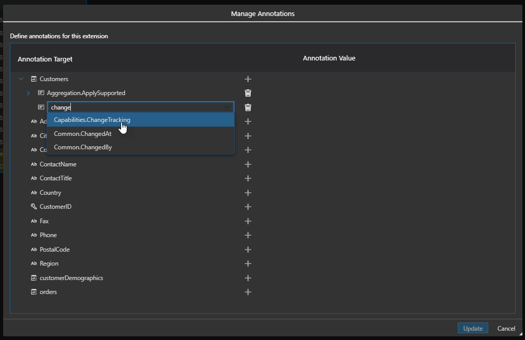The image size is (525, 340).
Task: Add annotation to ContactTitle property
Action: [x=248, y=178]
